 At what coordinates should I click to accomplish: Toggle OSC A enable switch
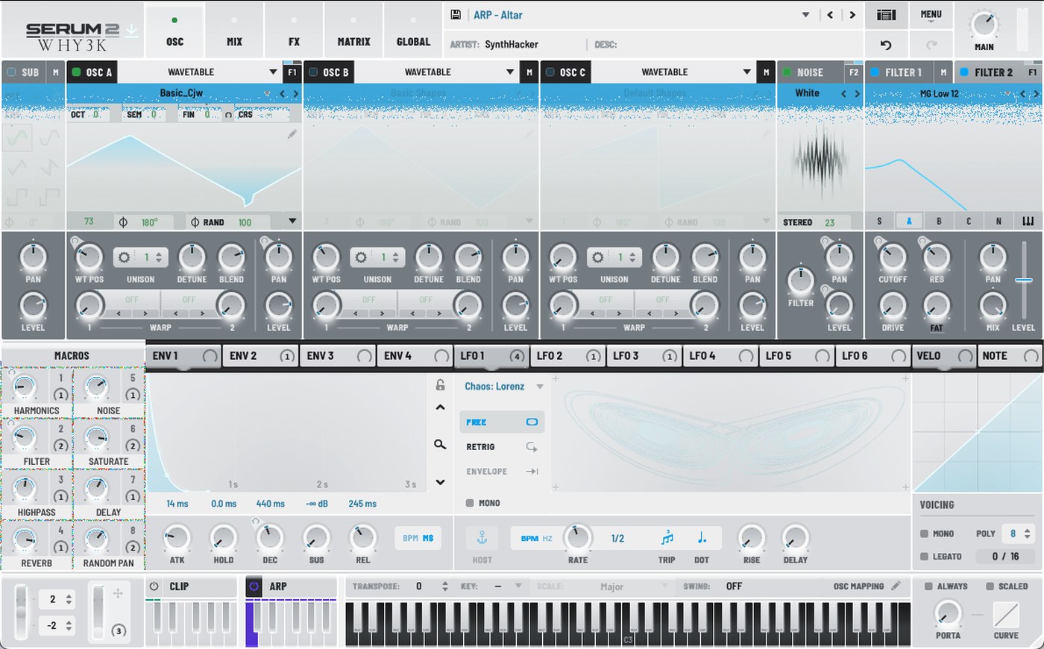coord(76,72)
